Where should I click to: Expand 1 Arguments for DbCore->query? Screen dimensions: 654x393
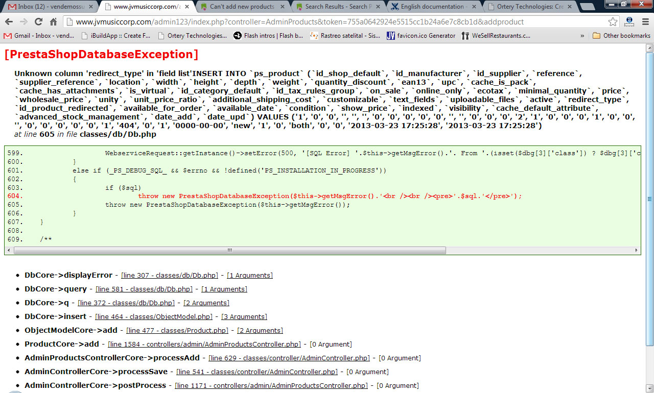pos(224,289)
